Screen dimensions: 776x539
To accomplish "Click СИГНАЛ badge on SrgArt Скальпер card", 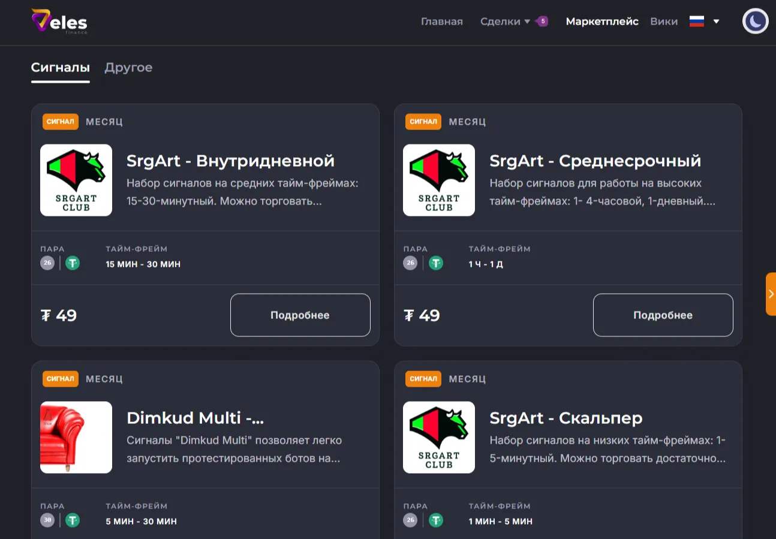I will pos(423,379).
